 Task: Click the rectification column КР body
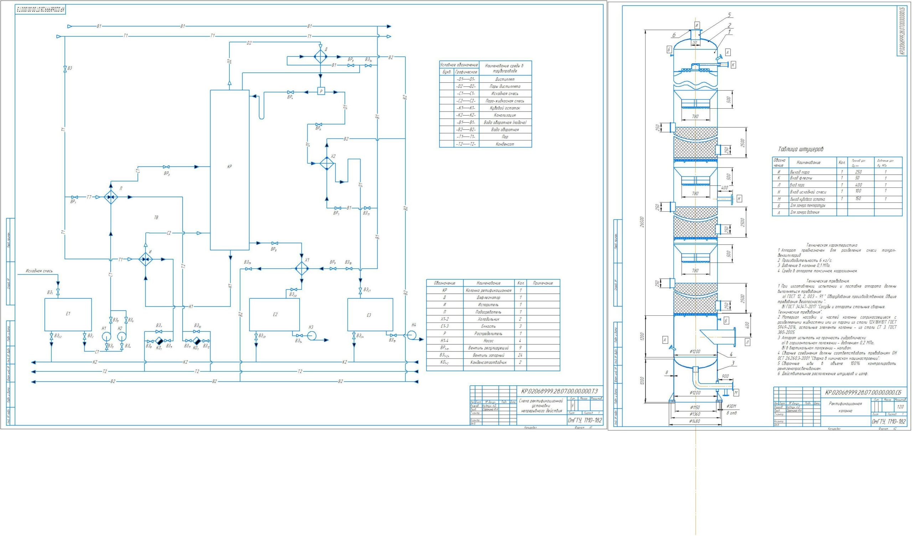(230, 170)
